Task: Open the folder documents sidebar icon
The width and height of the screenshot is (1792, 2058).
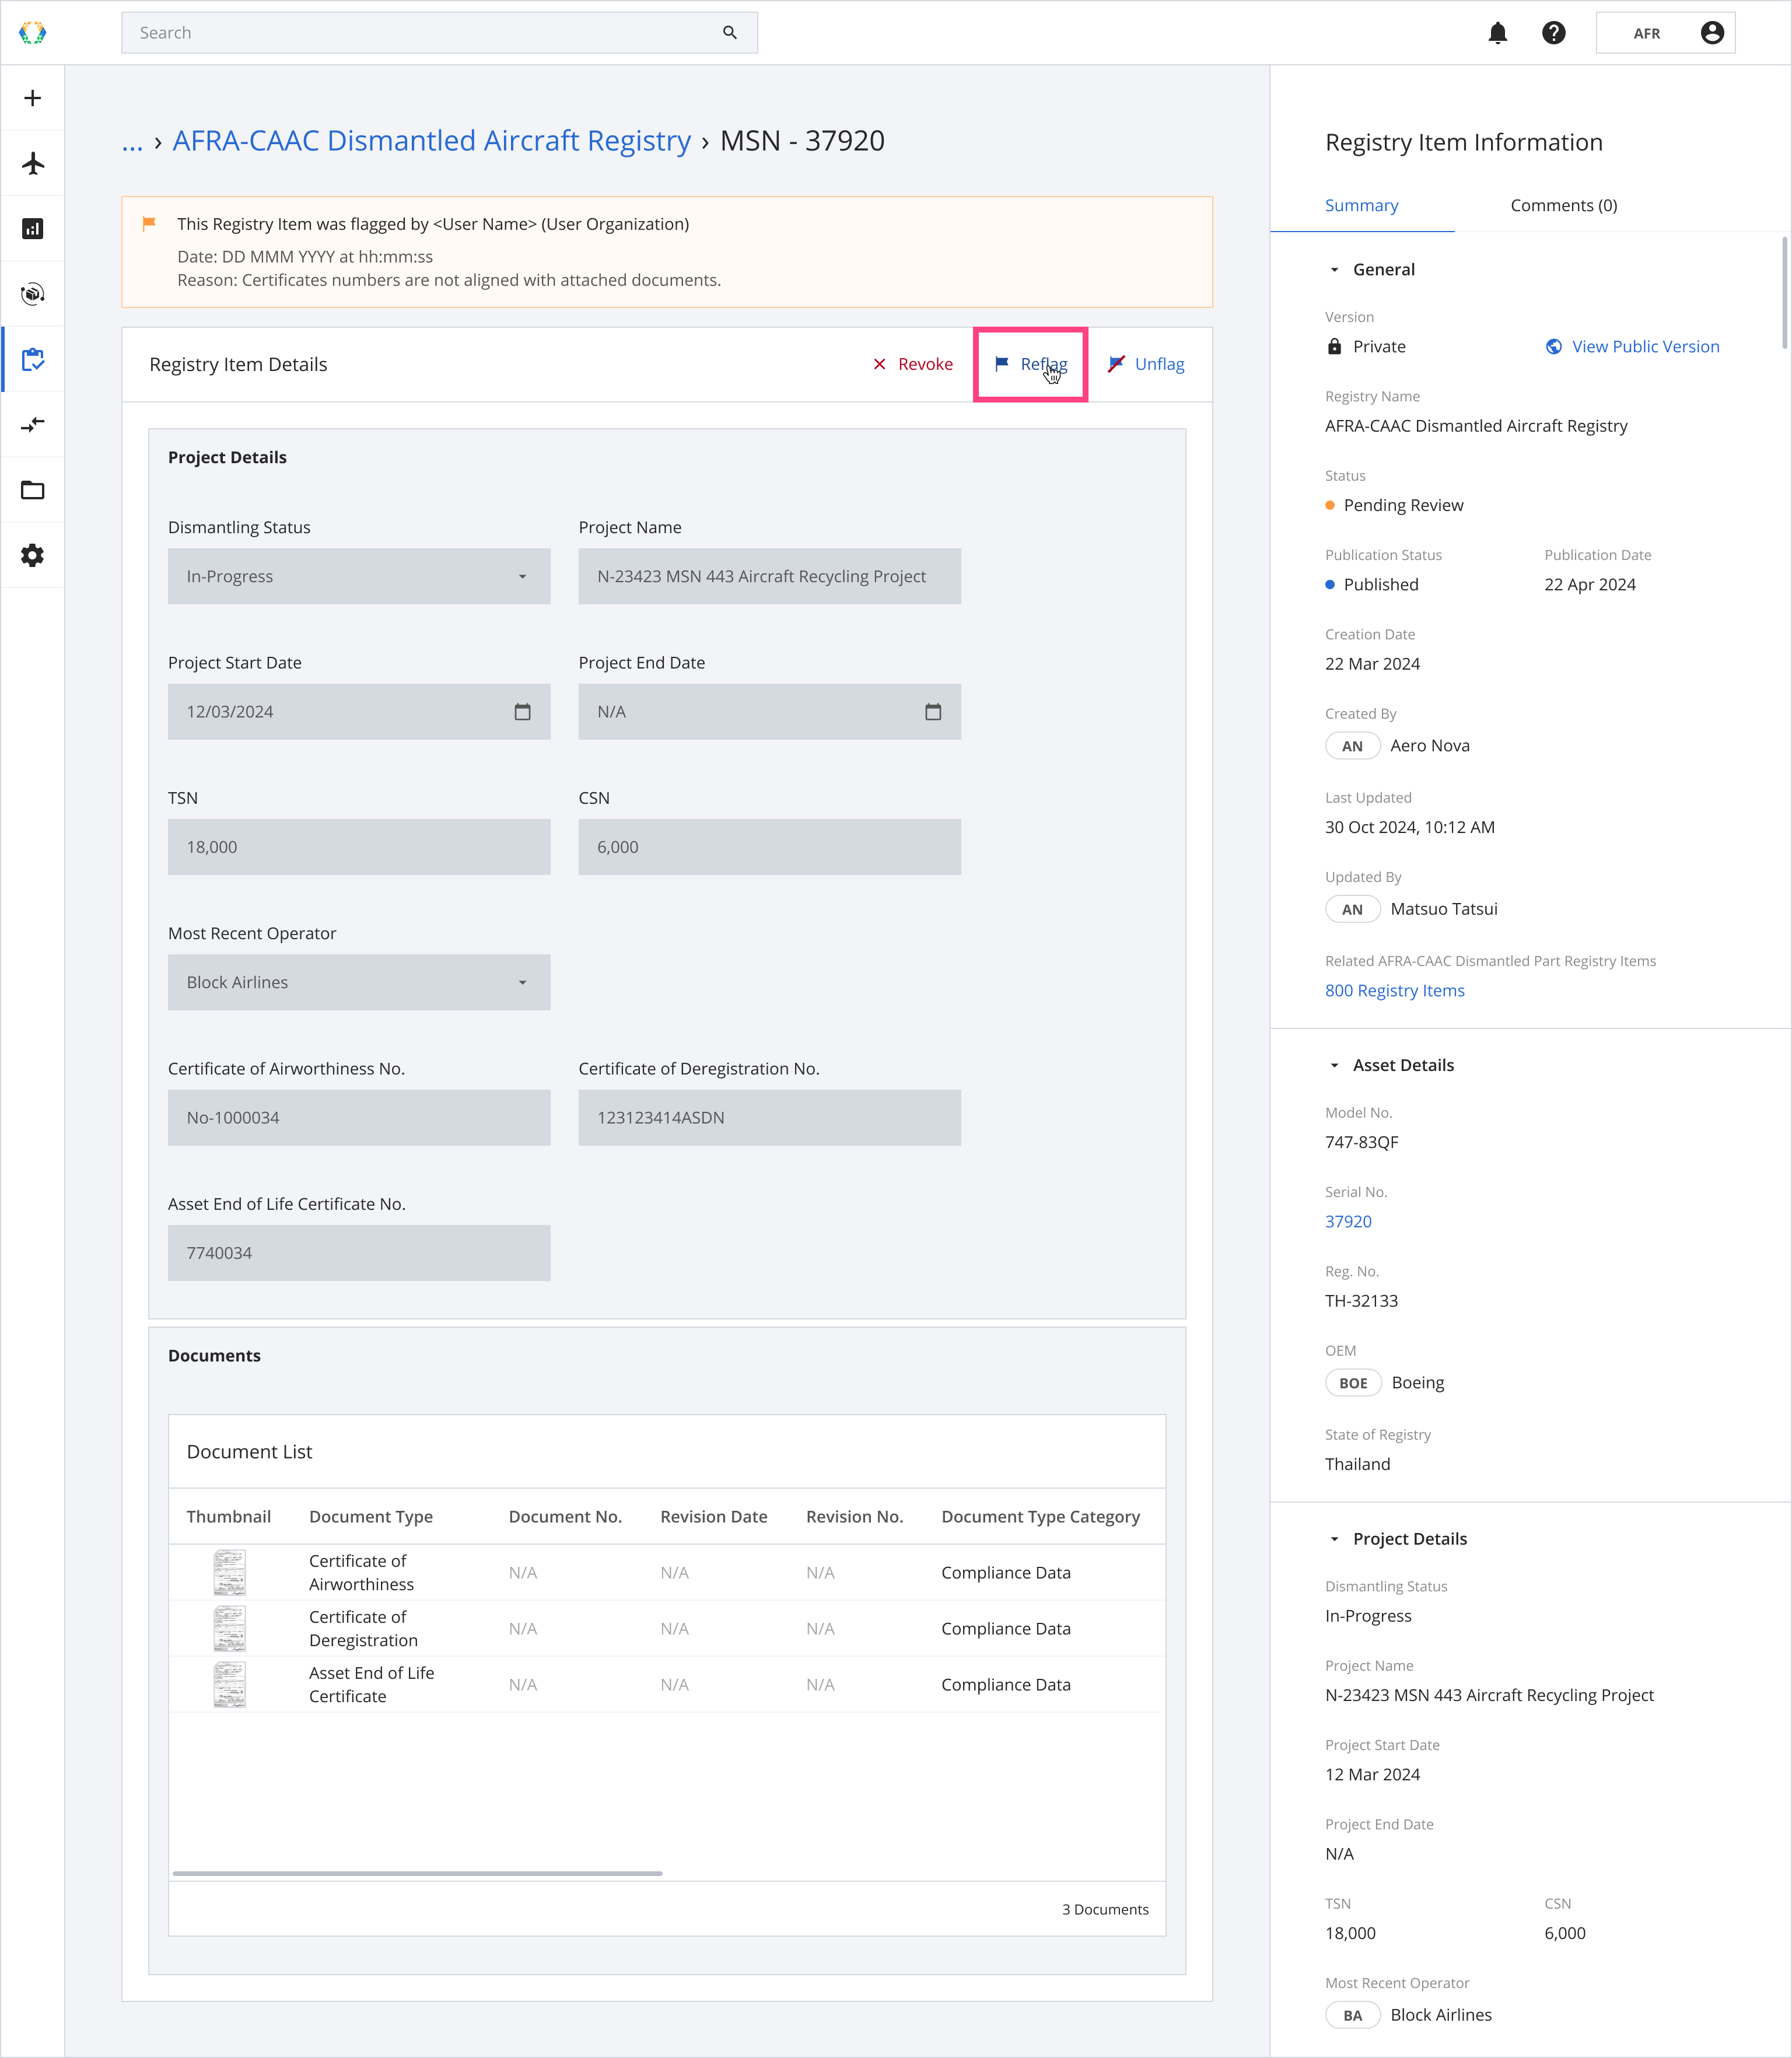Action: (x=32, y=490)
